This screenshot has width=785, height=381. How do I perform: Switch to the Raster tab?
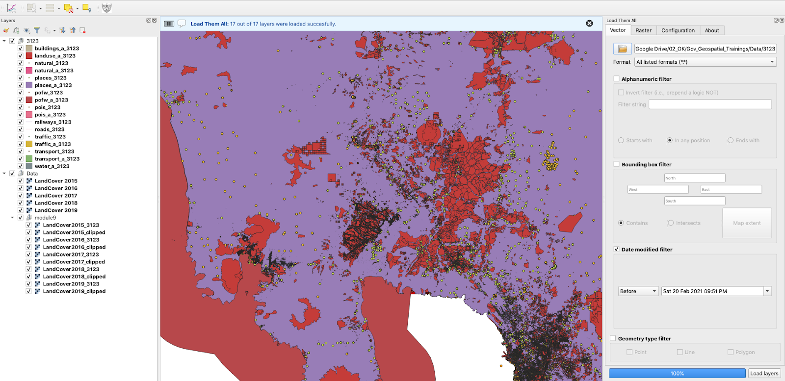[x=643, y=30]
